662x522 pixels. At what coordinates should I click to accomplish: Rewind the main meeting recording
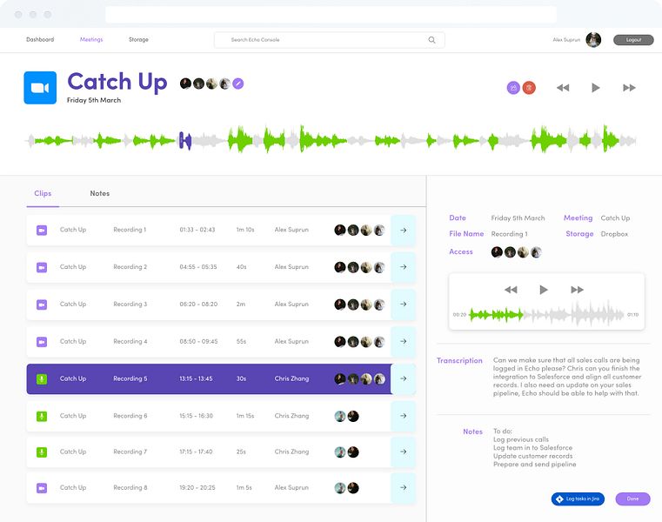(563, 87)
